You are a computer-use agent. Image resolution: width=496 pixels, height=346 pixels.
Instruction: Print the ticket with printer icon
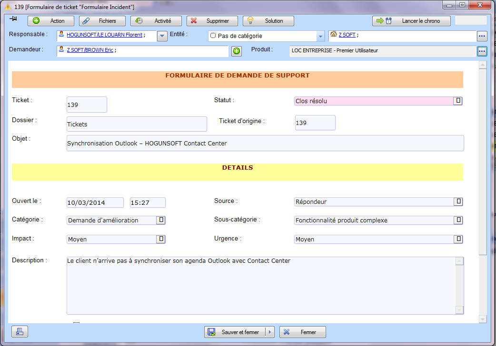(x=20, y=331)
